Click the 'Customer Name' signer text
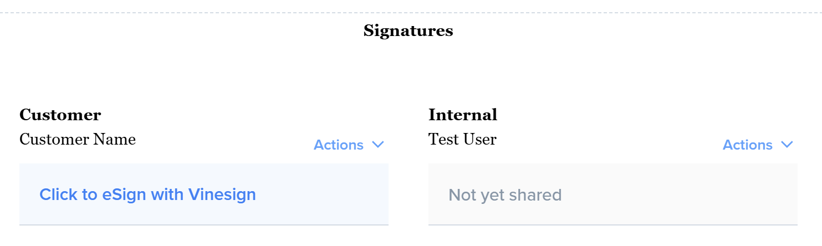822x246 pixels. click(78, 139)
